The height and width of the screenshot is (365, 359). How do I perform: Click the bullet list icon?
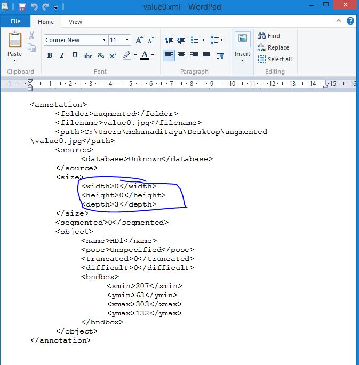click(195, 40)
